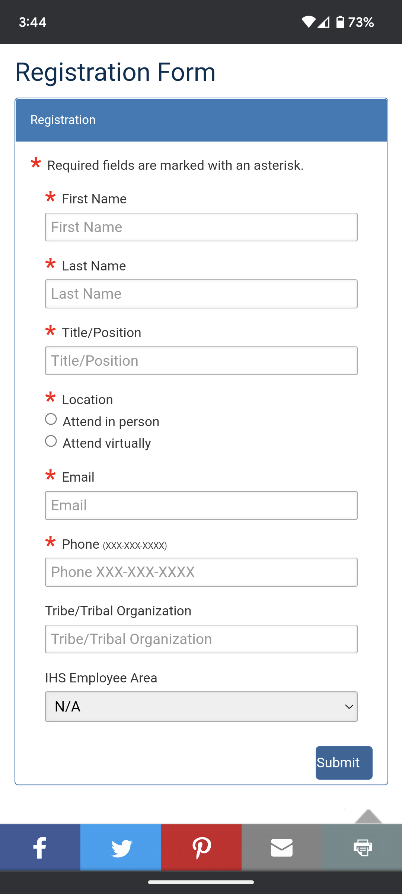Tap the battery status icon
Screen dimensions: 402x894
340,22
